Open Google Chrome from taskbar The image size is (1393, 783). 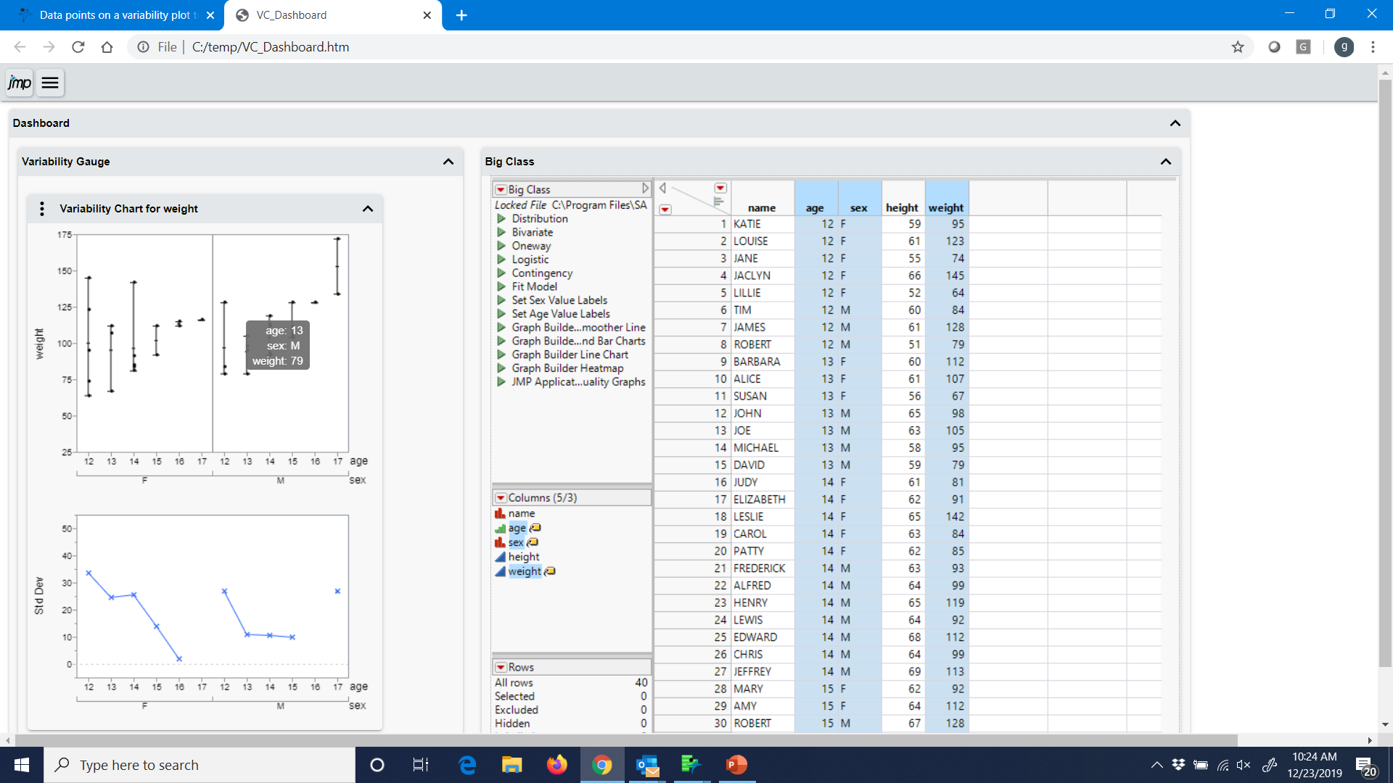pyautogui.click(x=601, y=765)
